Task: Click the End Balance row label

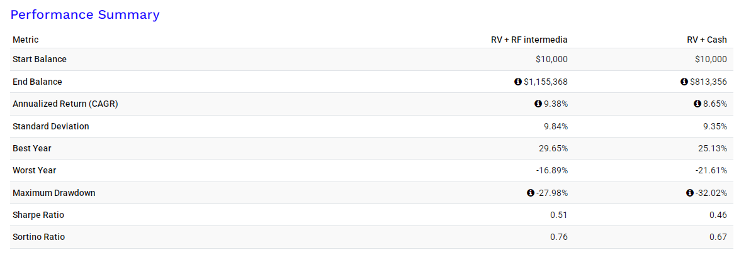Action: (x=37, y=82)
